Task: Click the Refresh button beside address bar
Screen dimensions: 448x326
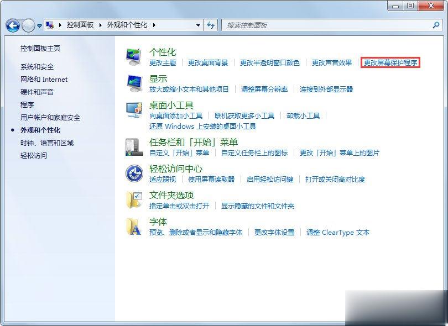Action: point(211,25)
